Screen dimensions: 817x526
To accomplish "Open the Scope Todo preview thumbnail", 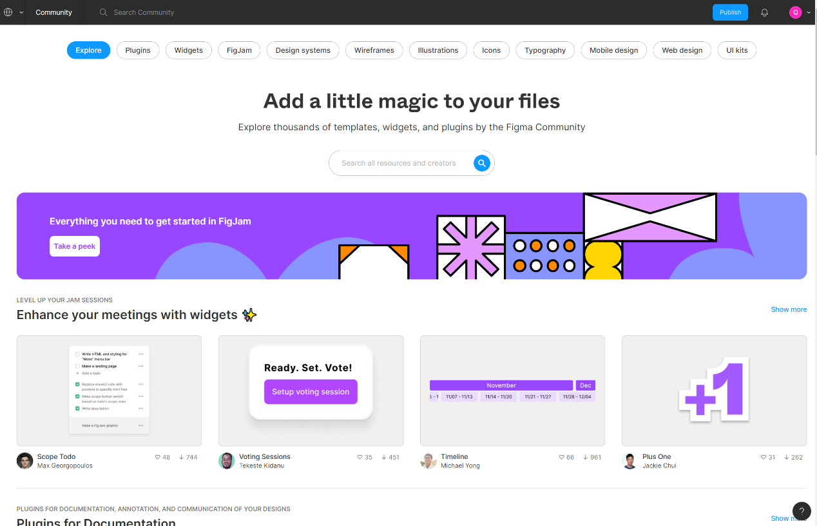I will pos(109,391).
